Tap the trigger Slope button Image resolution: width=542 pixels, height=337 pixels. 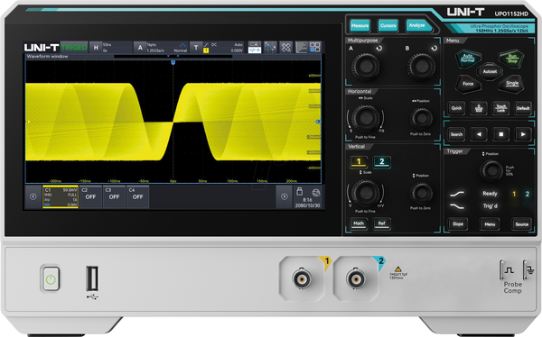[458, 224]
